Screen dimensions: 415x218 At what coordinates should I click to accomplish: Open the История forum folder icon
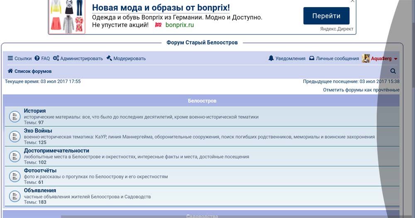pos(15,117)
